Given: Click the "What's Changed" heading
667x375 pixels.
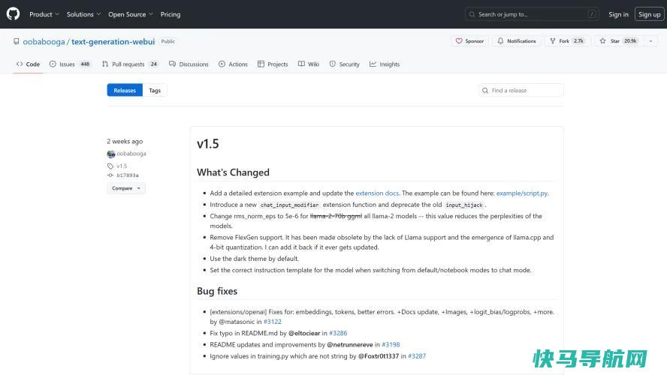Looking at the screenshot, I should (233, 172).
